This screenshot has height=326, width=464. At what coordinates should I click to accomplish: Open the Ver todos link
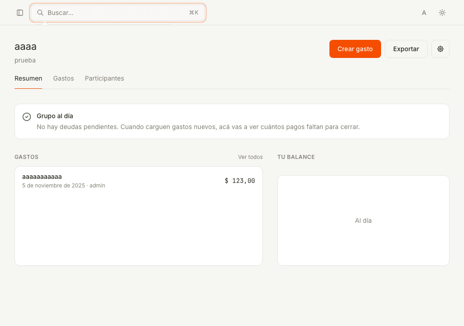(250, 157)
